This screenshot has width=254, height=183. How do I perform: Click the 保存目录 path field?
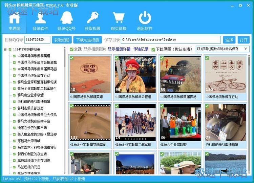pos(171,40)
